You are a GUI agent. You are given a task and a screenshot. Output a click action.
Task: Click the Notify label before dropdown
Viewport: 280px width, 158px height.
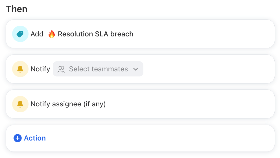click(40, 69)
